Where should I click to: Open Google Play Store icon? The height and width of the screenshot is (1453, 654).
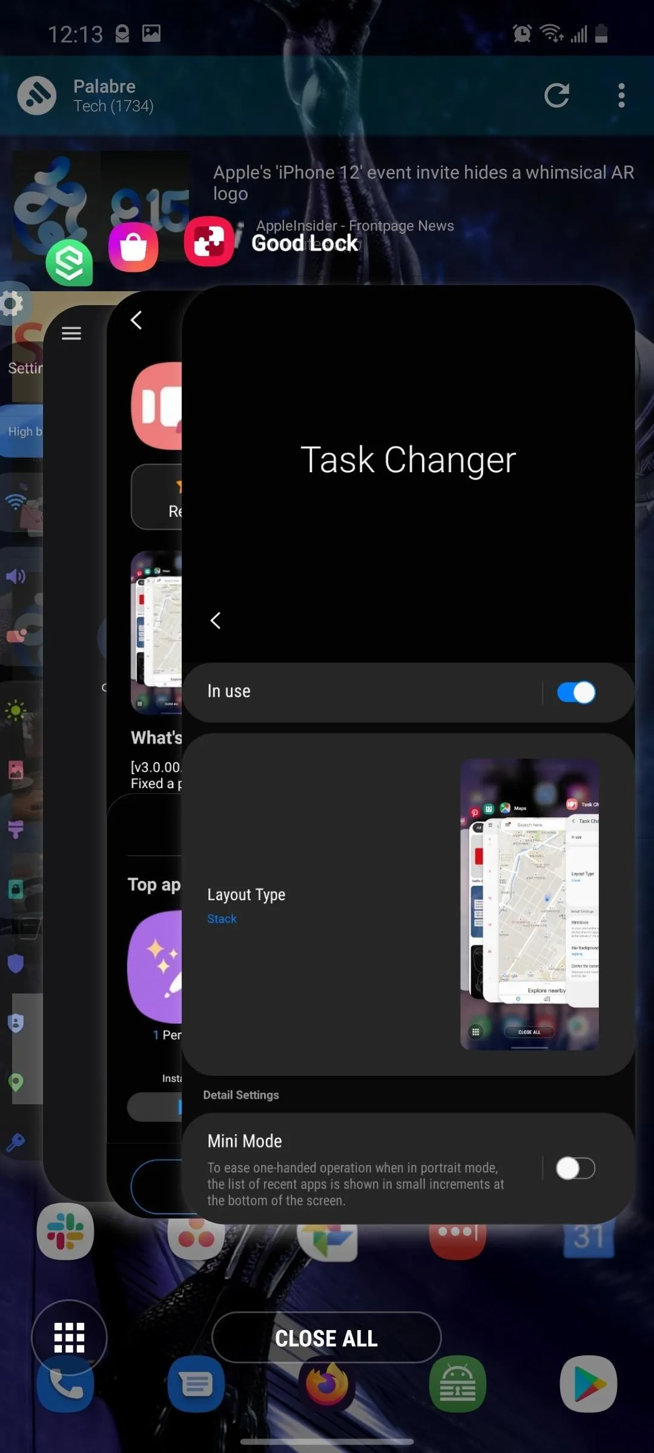point(589,1383)
